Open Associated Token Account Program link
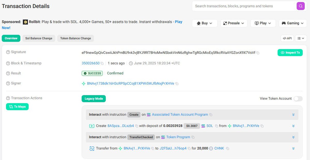This screenshot has height=160, width=310. click(180, 115)
